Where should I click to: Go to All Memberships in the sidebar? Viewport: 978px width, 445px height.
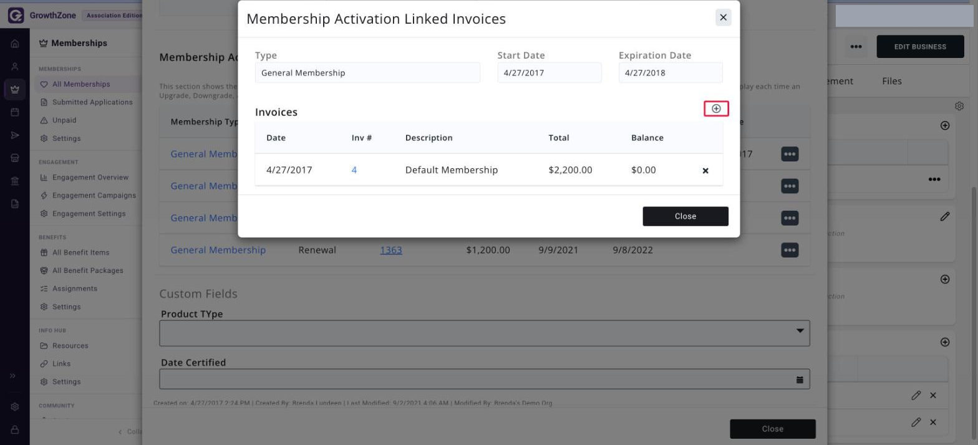tap(81, 84)
